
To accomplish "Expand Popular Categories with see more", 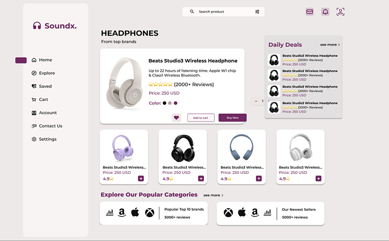I will point(213,195).
